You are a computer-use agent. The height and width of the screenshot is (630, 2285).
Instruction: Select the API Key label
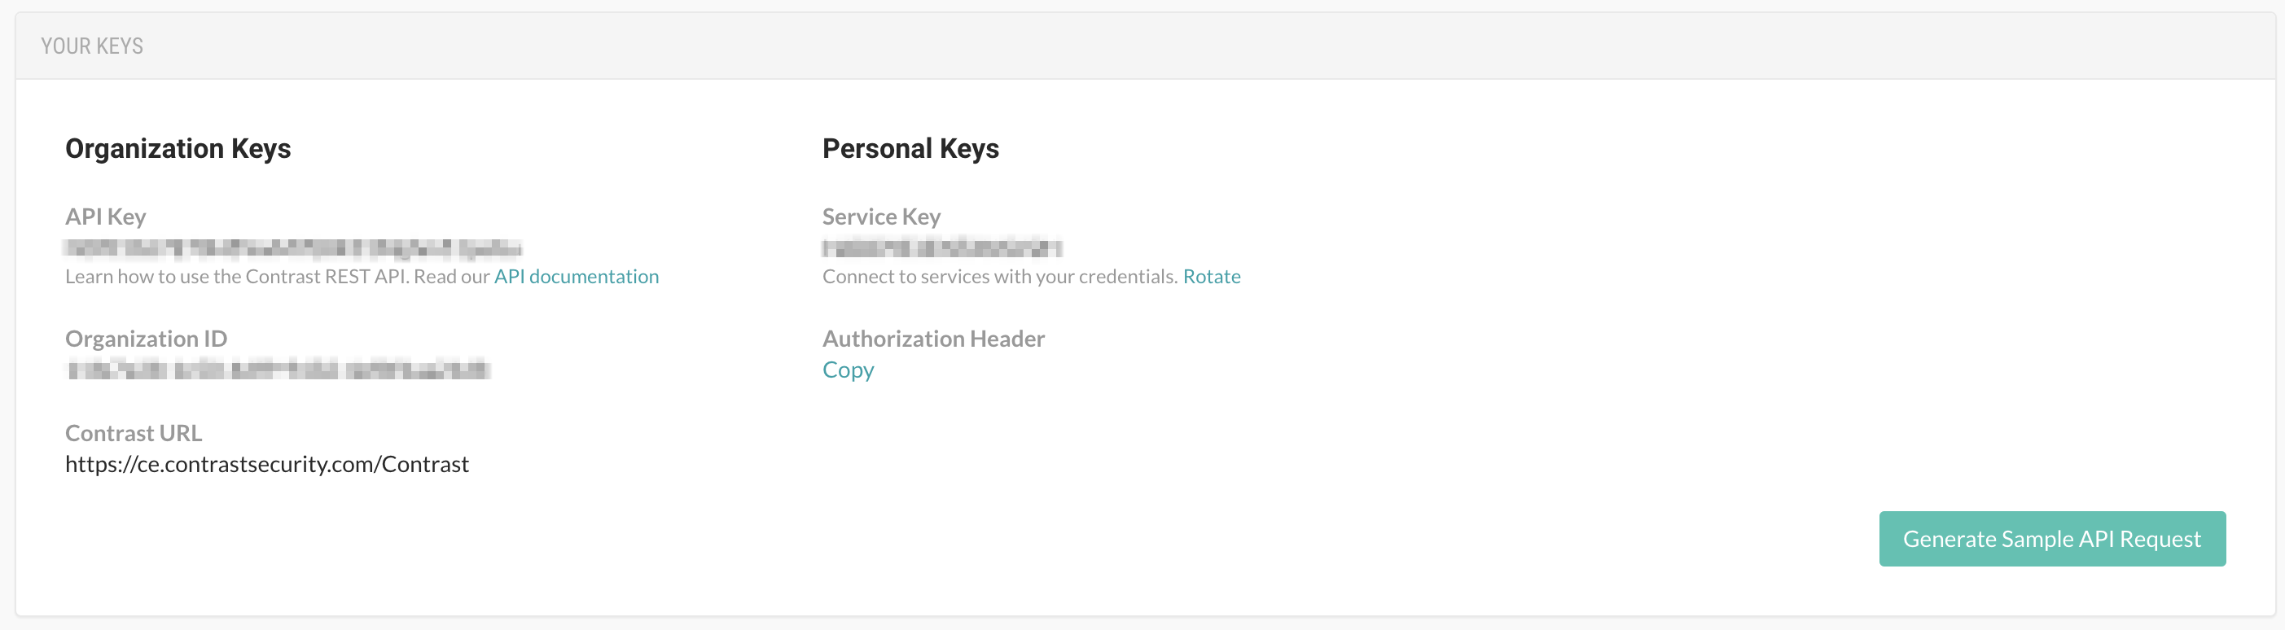[x=105, y=216]
